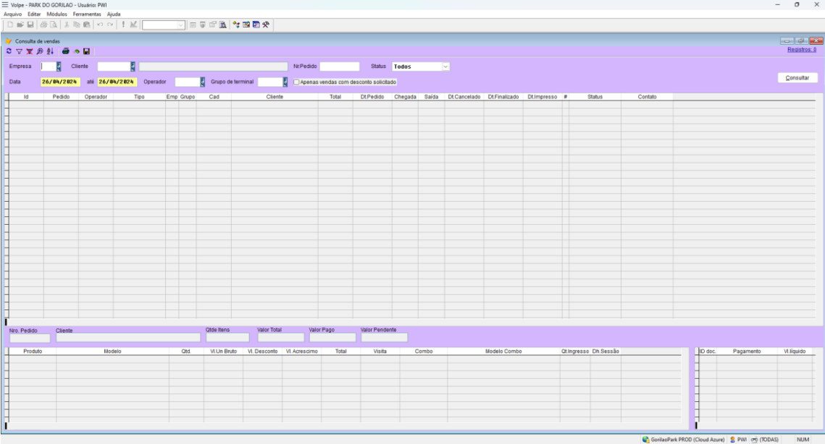The image size is (825, 444).
Task: Open the Ferramentas menu
Action: click(x=88, y=14)
